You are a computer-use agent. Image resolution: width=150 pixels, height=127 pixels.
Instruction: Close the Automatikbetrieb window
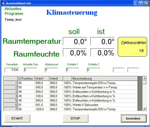point(147,4)
